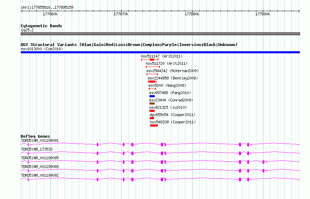
Task: Click the TDRD5|NM_001199085 transcript label
Action: pos(40,158)
